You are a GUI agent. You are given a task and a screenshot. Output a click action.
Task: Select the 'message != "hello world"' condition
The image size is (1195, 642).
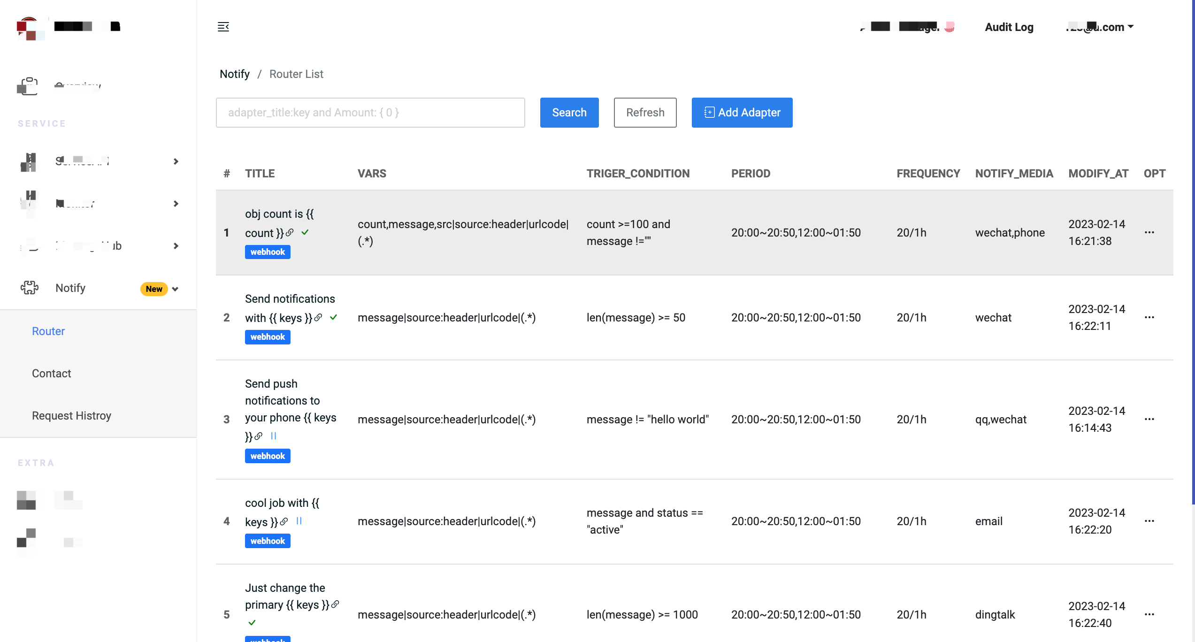tap(648, 420)
